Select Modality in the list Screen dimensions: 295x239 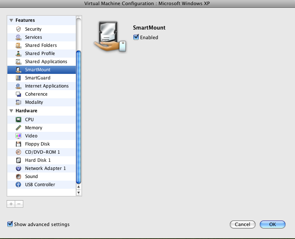41,102
